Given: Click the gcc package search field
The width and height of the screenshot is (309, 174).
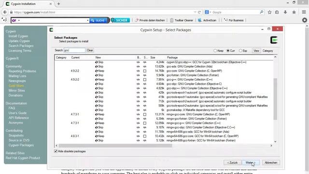Looking at the screenshot, I should [74, 50].
